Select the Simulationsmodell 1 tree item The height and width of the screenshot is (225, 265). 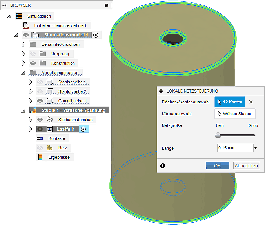click(x=66, y=35)
